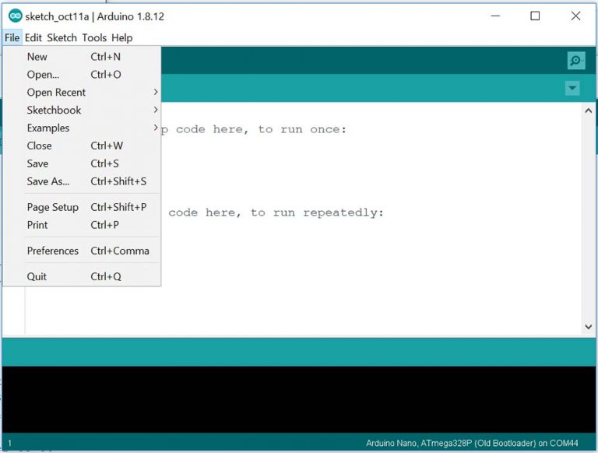Choose Save As... menu entry
The height and width of the screenshot is (453, 598).
point(82,181)
